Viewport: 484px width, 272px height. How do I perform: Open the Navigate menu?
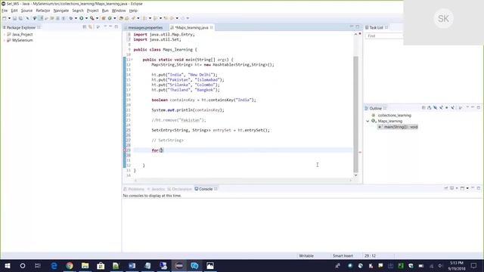(61, 11)
